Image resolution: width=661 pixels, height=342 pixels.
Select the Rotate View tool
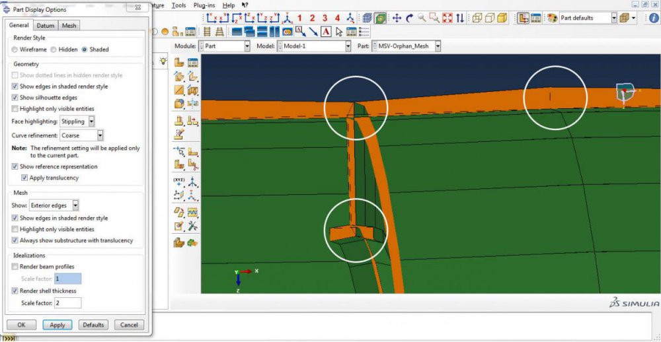(409, 18)
